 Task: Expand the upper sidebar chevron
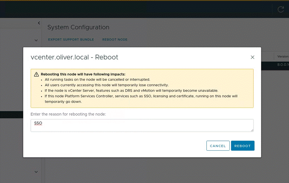[36, 40]
